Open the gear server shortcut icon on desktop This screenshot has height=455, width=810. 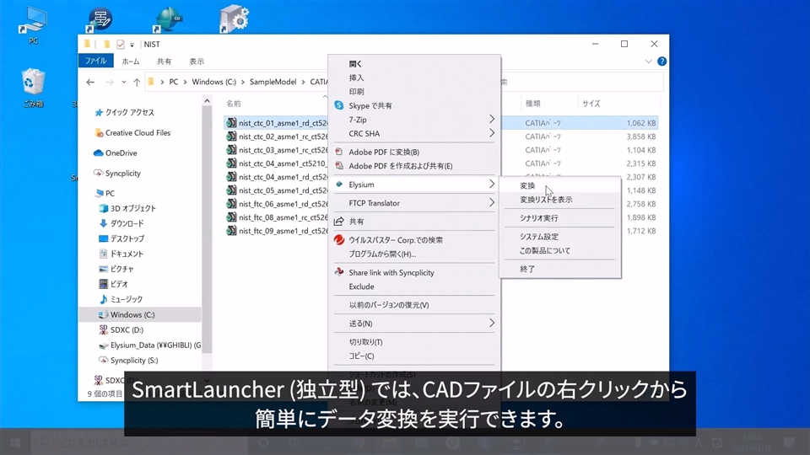pyautogui.click(x=234, y=19)
